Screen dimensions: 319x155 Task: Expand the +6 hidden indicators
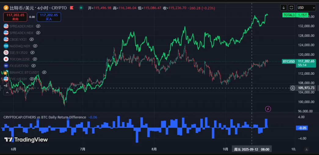(x=5, y=86)
